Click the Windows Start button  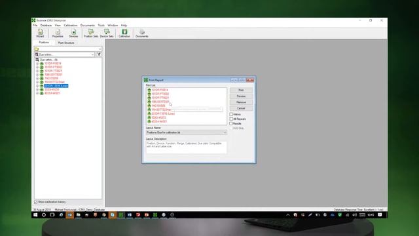tap(35, 215)
